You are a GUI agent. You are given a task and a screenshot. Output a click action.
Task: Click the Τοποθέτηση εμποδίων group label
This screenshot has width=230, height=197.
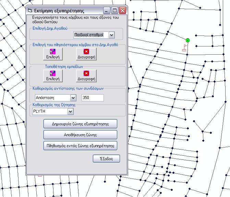64,67
